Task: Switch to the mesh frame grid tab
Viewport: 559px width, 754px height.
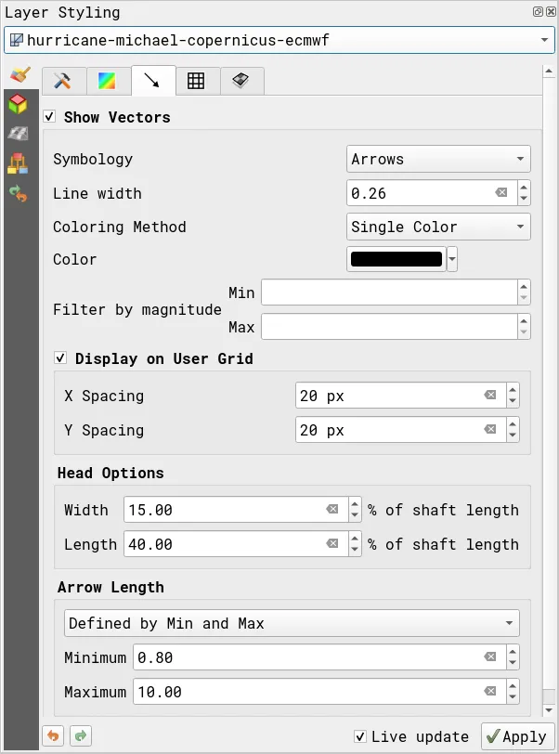Action: 197,81
